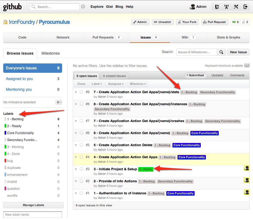Filter by enhancement label
This screenshot has height=220, width=253.
click(32, 175)
